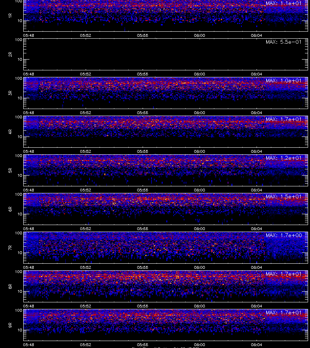Click inside the 5R spectrogram plot area
Image resolution: width=310 pixels, height=348 pixels.
[166, 170]
